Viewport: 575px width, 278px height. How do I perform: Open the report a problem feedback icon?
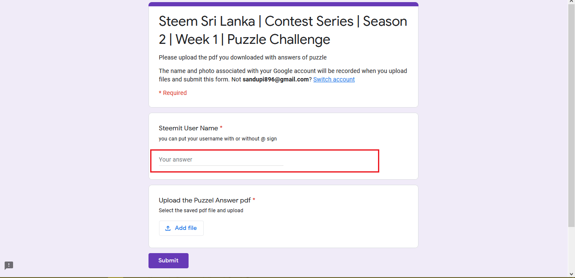(x=9, y=265)
